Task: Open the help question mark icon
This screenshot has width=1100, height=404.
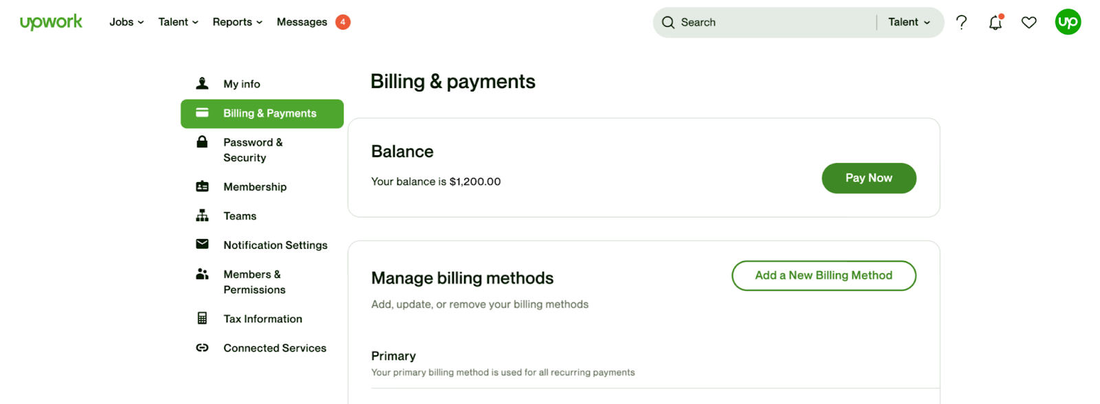Action: pyautogui.click(x=961, y=22)
